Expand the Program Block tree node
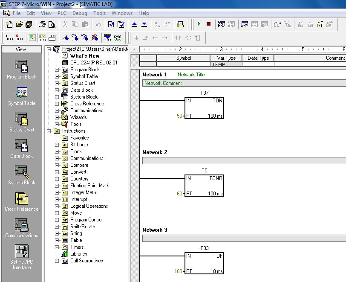The height and width of the screenshot is (282, 346). click(x=57, y=70)
